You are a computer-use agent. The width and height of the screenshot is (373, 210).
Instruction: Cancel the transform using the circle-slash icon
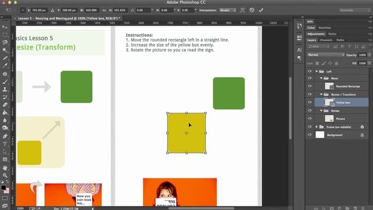(x=252, y=10)
